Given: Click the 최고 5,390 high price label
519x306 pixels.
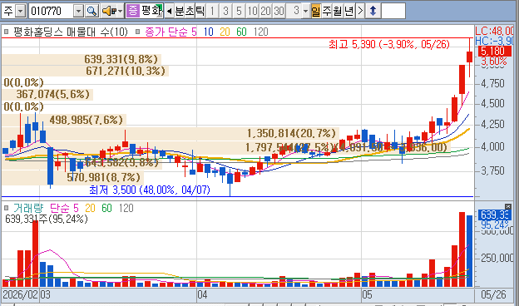Looking at the screenshot, I should pyautogui.click(x=389, y=44).
